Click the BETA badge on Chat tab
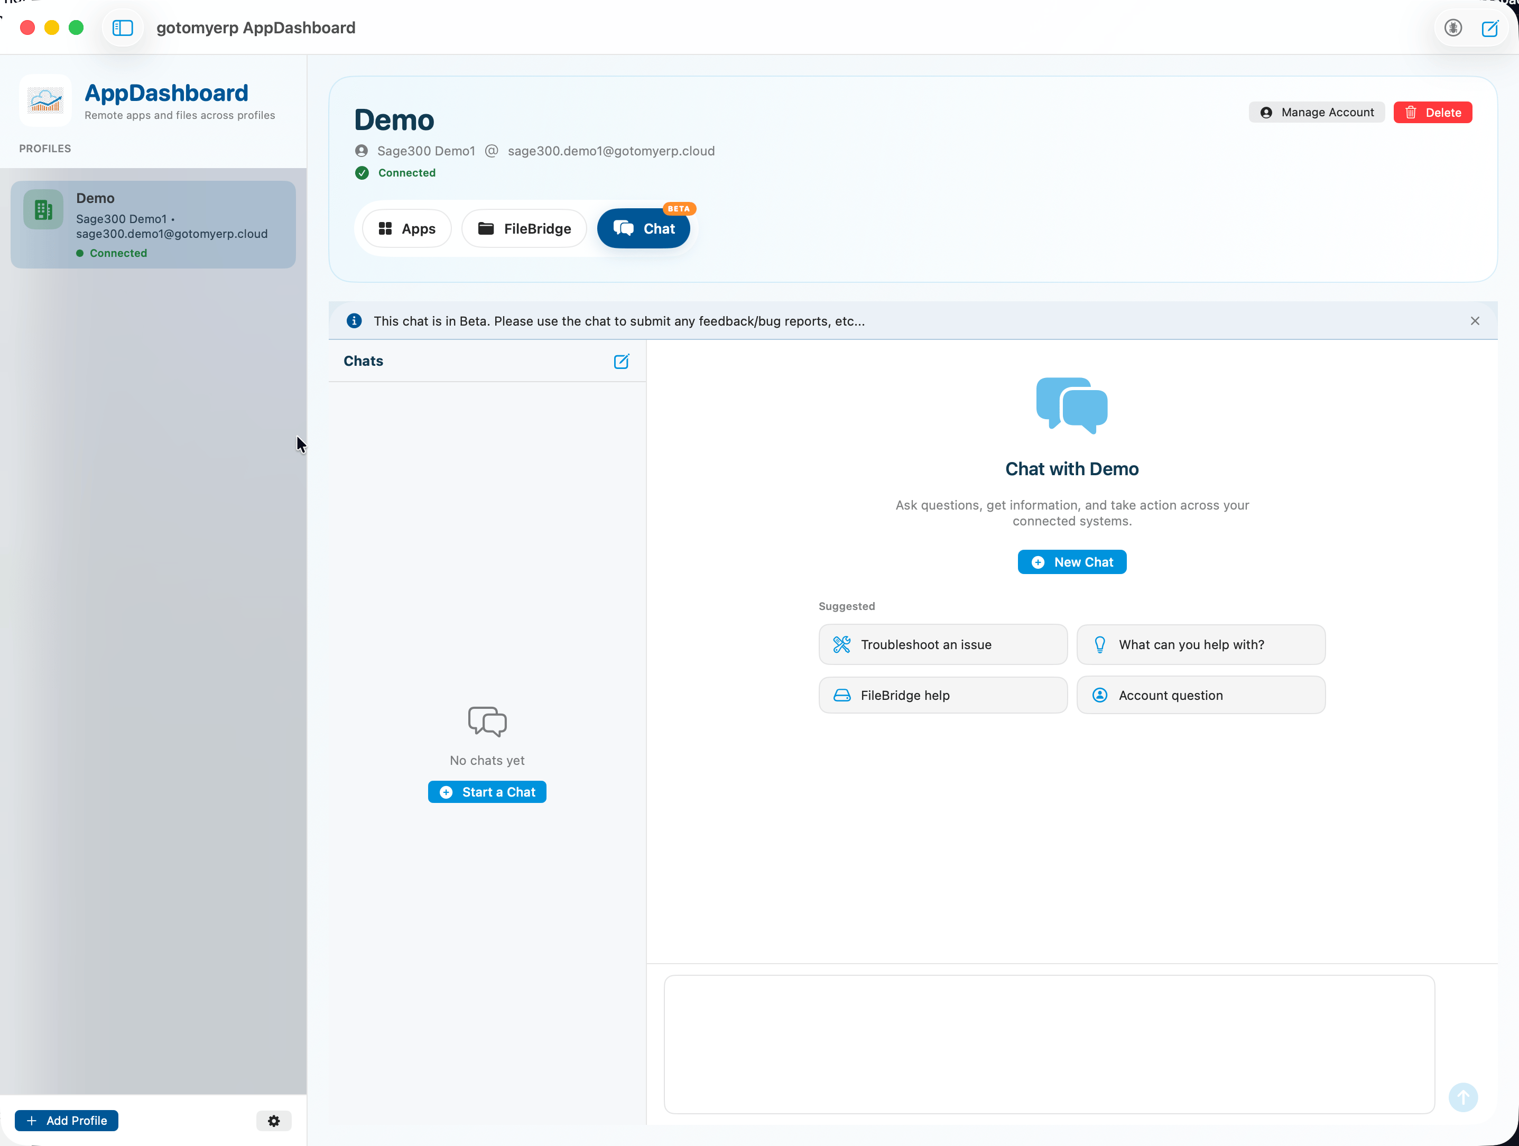 679,209
